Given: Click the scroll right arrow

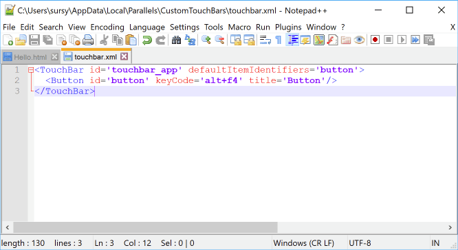Looking at the screenshot, I should (x=450, y=227).
